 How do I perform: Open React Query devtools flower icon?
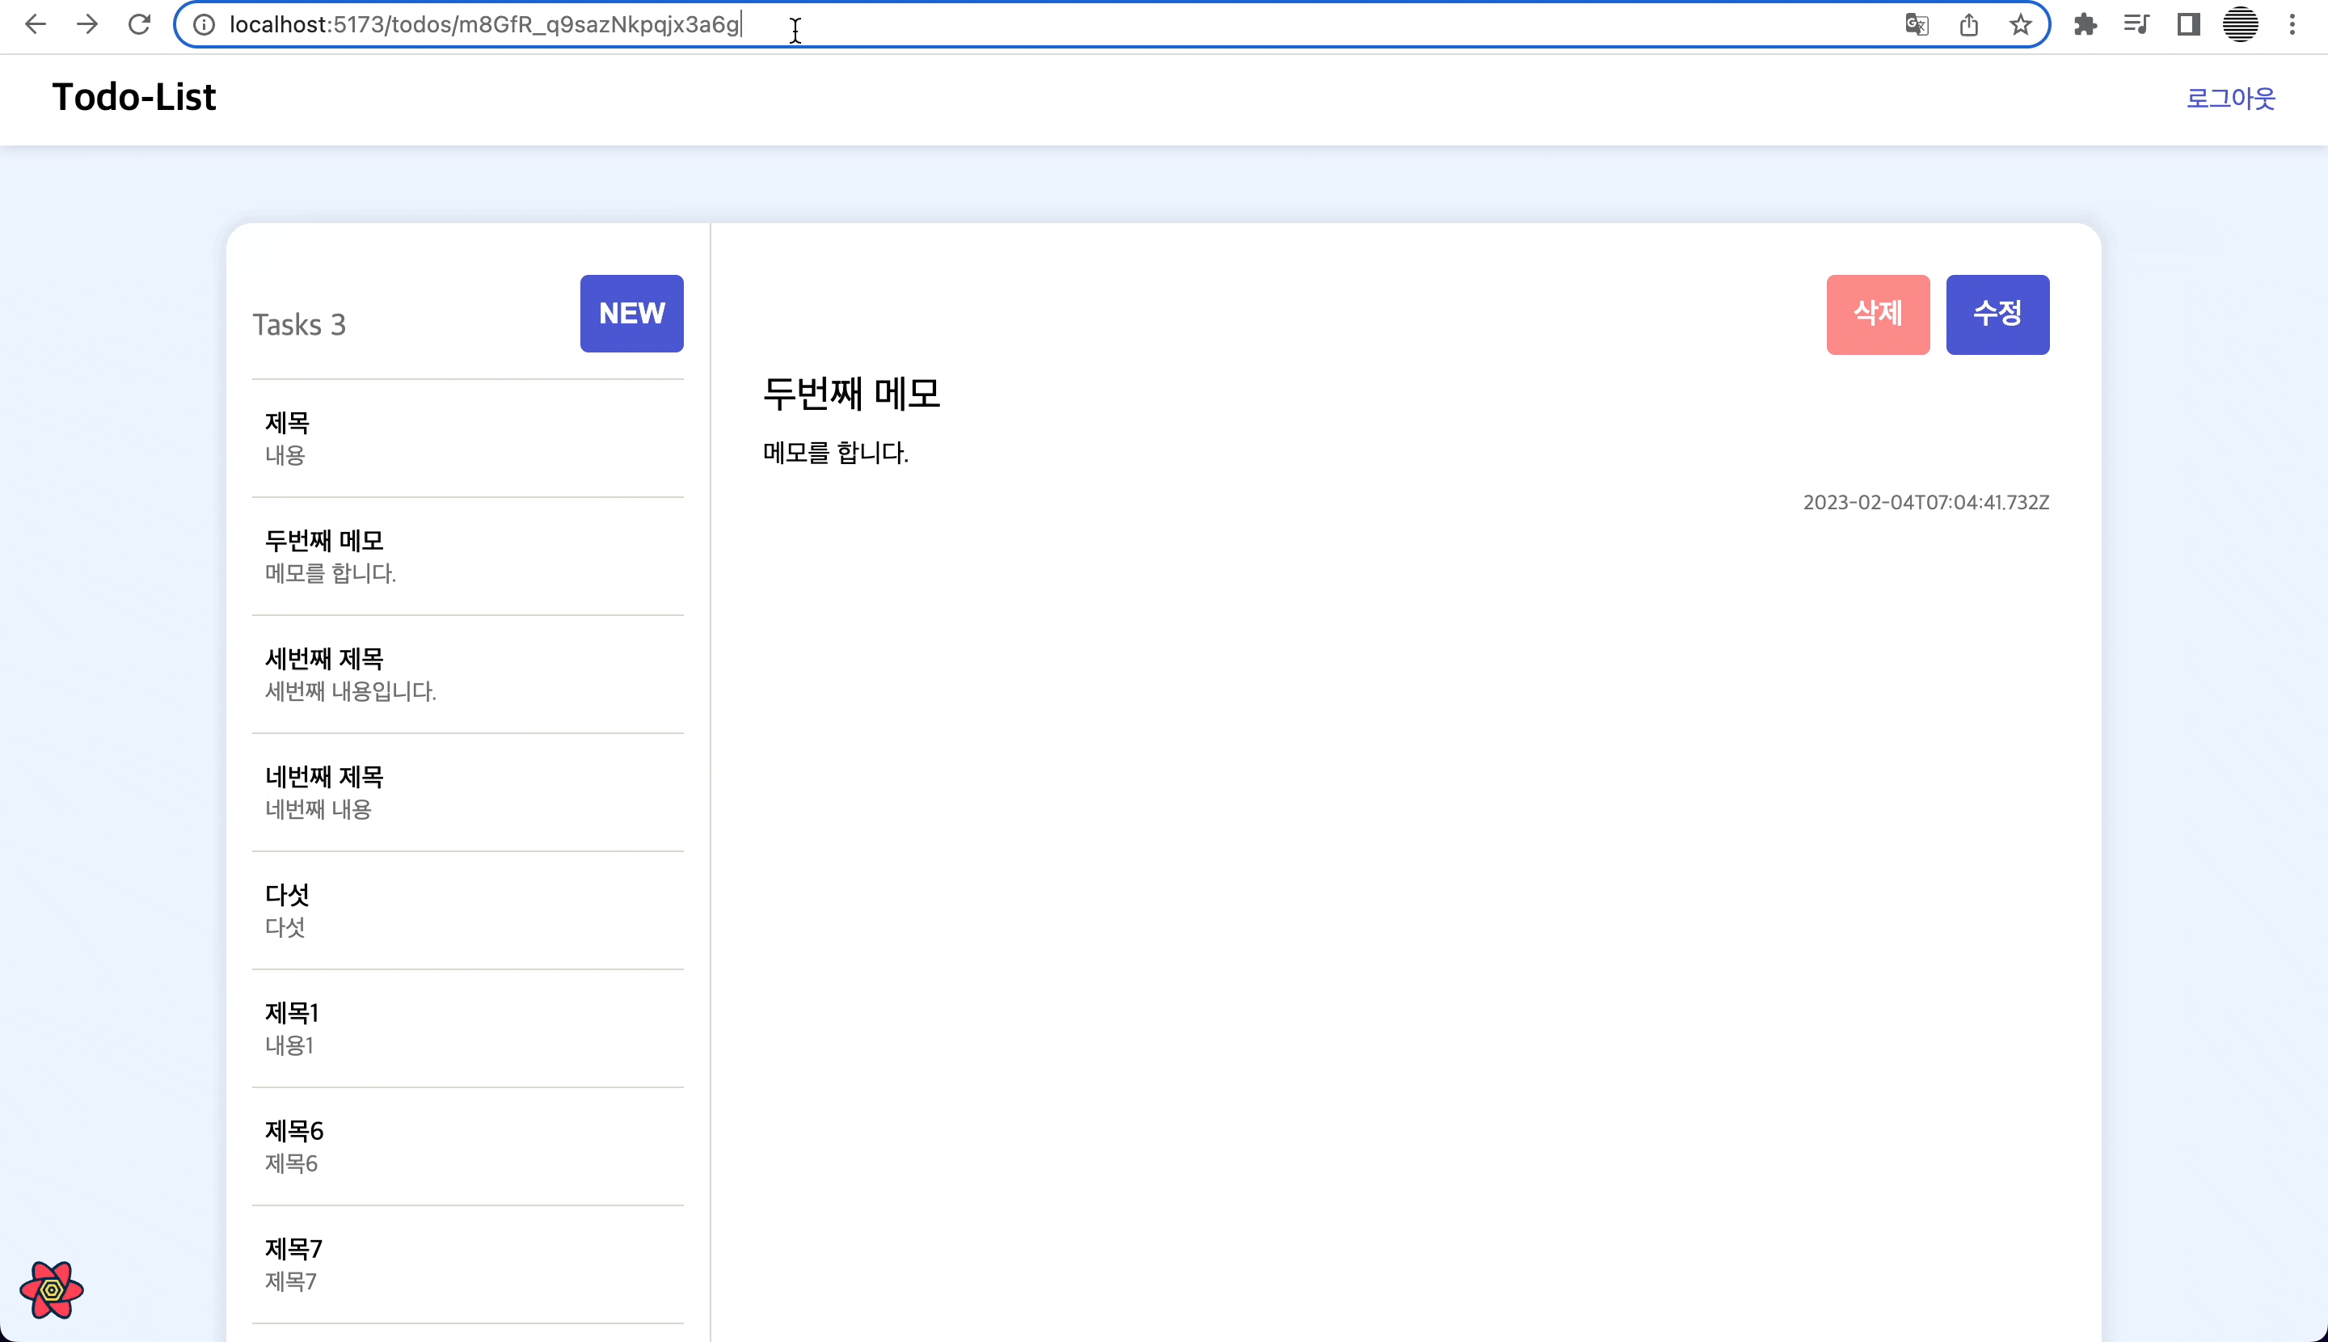[x=52, y=1289]
